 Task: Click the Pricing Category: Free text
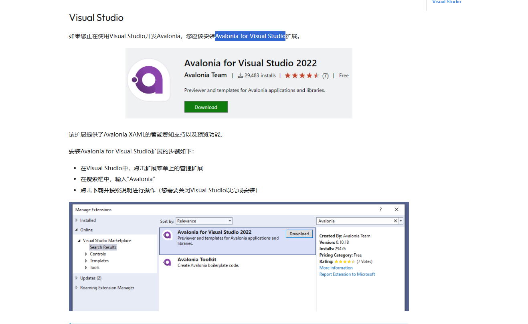[x=340, y=255]
